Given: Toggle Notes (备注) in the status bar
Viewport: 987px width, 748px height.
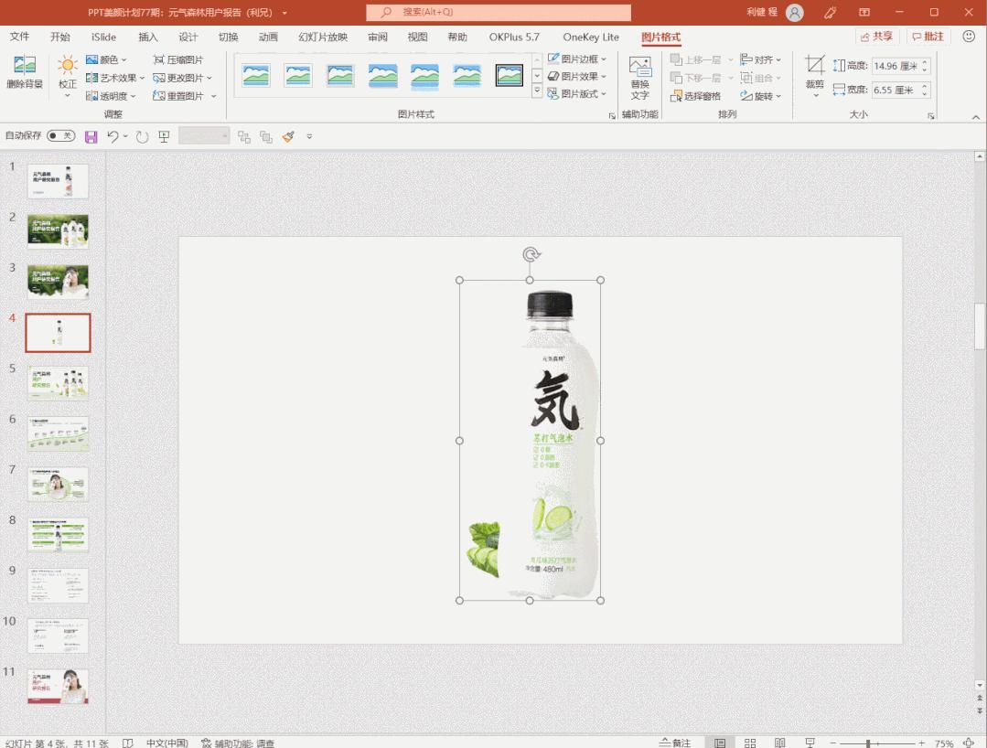Looking at the screenshot, I should point(677,743).
